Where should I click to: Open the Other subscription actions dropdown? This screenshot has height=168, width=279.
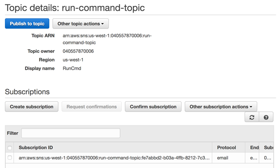click(221, 107)
